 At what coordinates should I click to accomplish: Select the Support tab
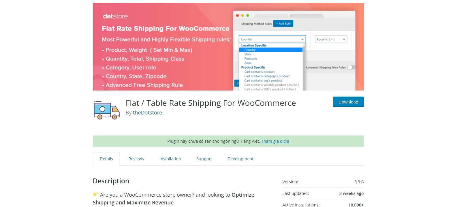[204, 159]
